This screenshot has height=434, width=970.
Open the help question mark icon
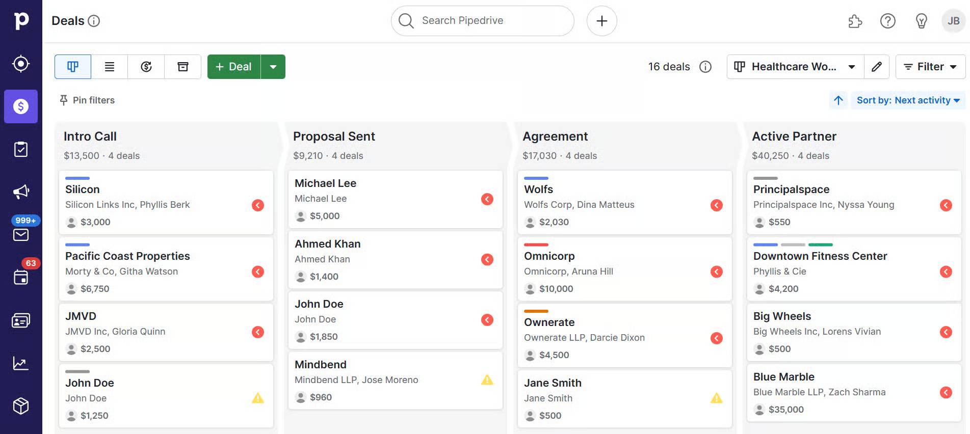888,21
